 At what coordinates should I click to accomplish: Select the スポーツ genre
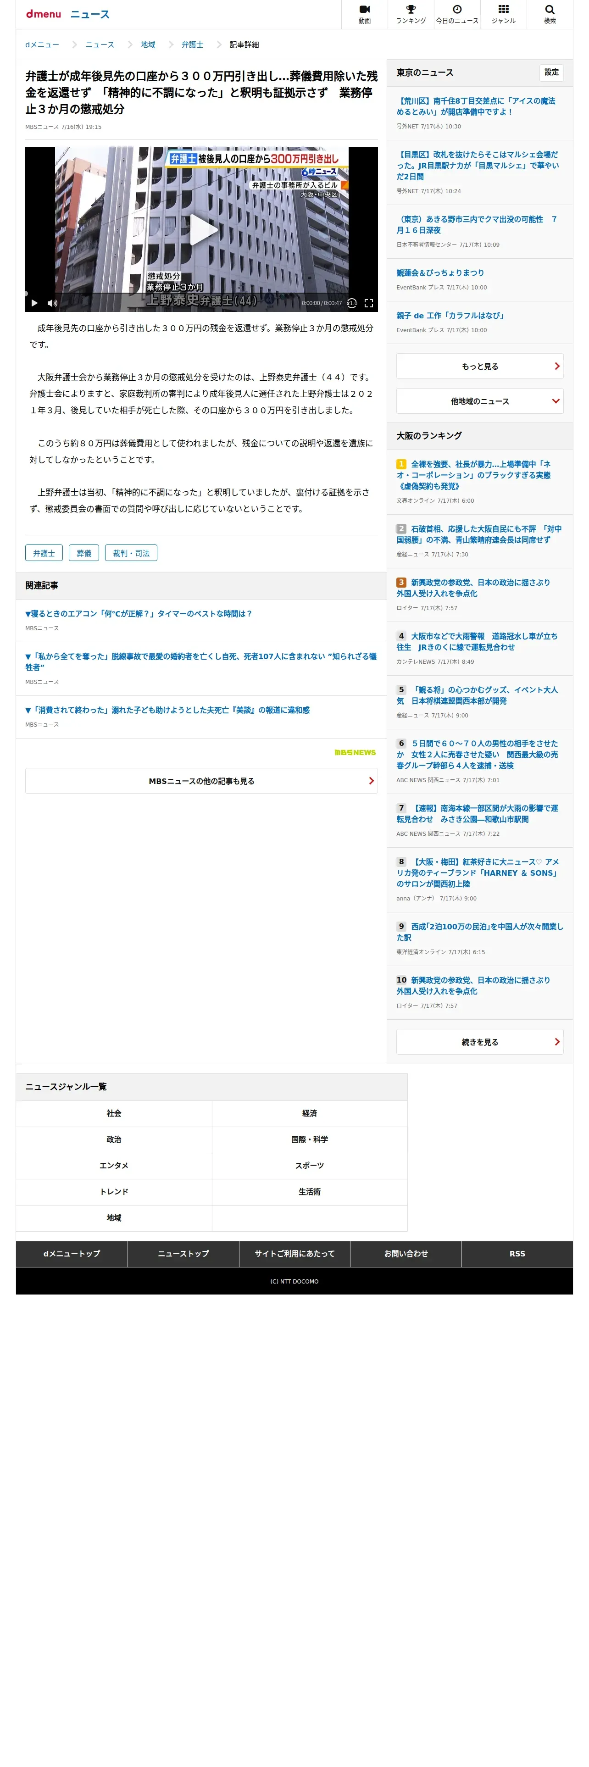(310, 1166)
